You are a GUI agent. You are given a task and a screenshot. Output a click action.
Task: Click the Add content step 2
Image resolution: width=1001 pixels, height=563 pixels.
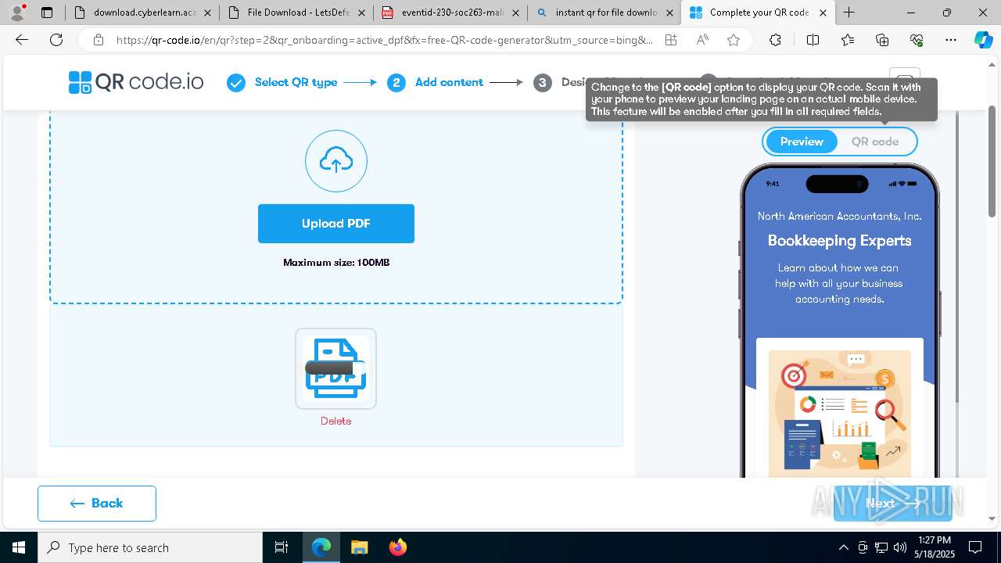coord(436,82)
